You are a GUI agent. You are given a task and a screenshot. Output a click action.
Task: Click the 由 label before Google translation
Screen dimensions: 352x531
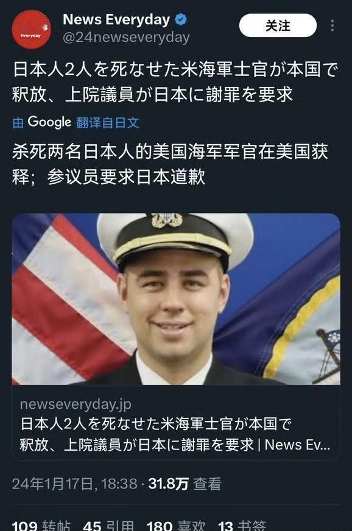pos(18,123)
